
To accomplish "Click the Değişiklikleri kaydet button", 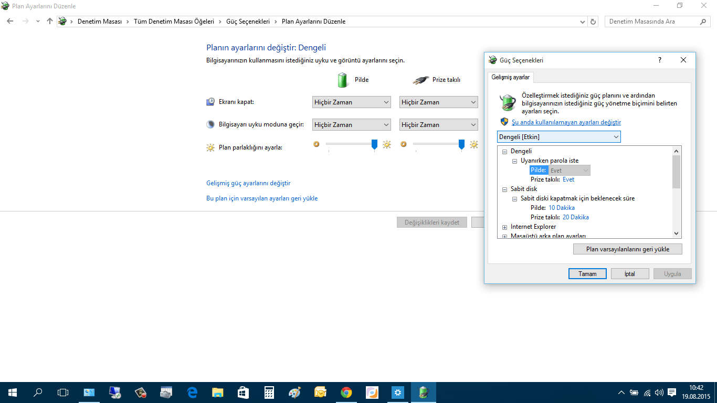I will 432,222.
